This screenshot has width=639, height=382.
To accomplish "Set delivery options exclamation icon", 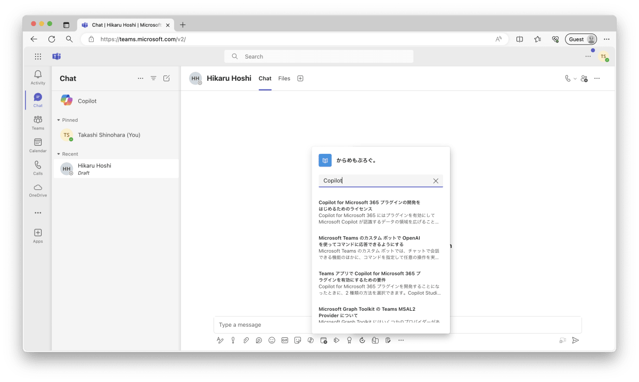I will pos(233,341).
